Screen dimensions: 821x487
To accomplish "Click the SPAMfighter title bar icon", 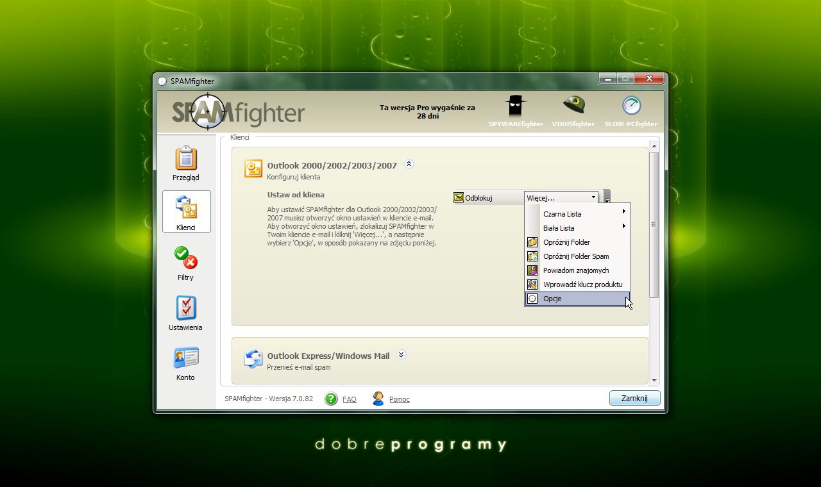I will click(162, 81).
